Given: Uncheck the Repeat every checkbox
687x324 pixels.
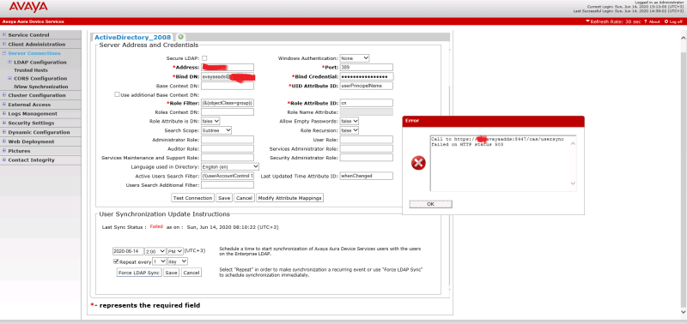Looking at the screenshot, I should [x=116, y=261].
